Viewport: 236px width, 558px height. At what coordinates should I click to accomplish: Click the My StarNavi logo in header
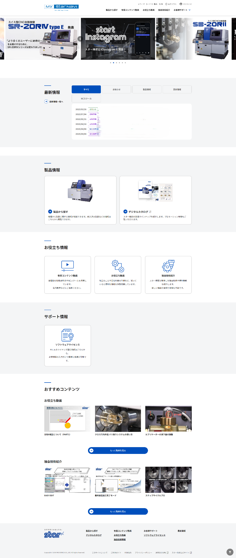click(x=61, y=7)
